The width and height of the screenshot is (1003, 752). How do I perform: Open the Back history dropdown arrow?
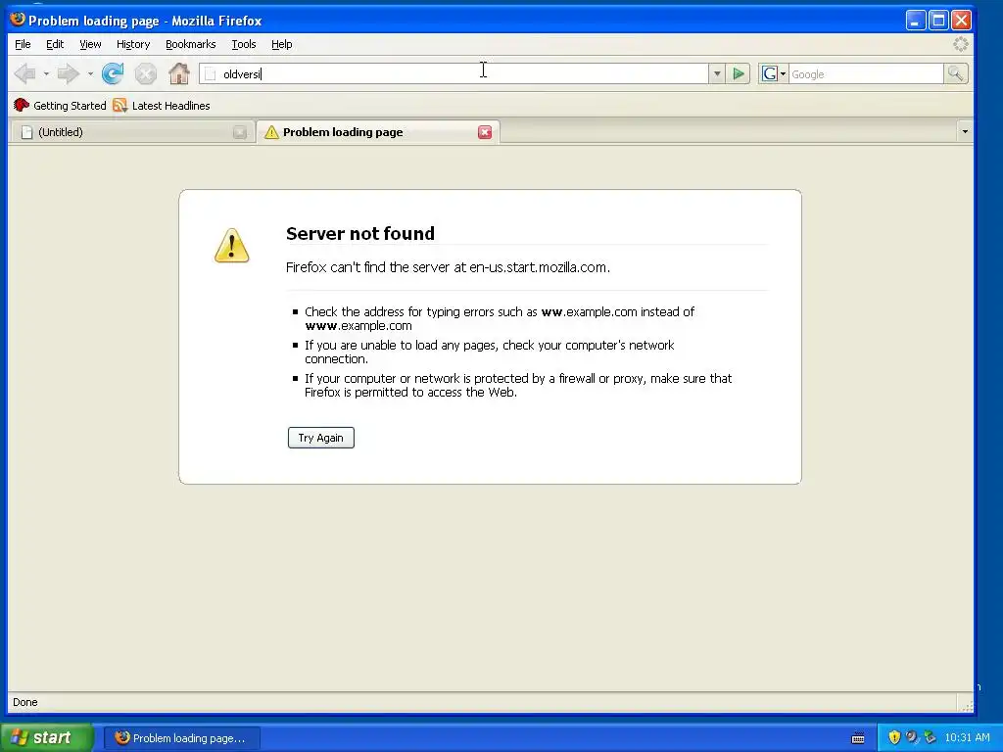(x=46, y=74)
